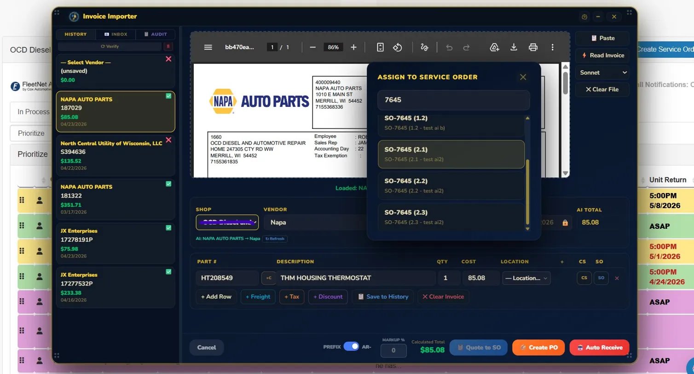Viewport: 694px width, 374px height.
Task: Click the Refresh link under Shop field
Action: 275,239
